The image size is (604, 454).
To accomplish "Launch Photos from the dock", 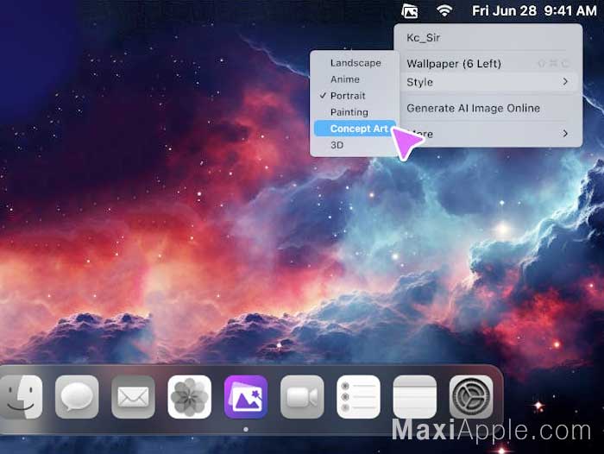I will point(190,397).
